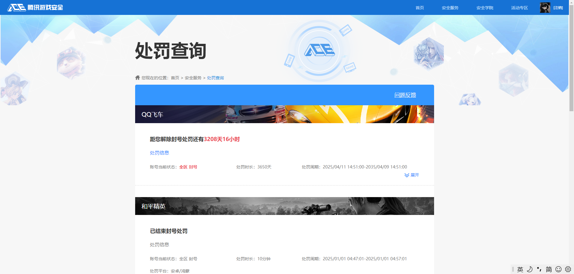Go to 首页 via breadcrumb

pyautogui.click(x=175, y=78)
